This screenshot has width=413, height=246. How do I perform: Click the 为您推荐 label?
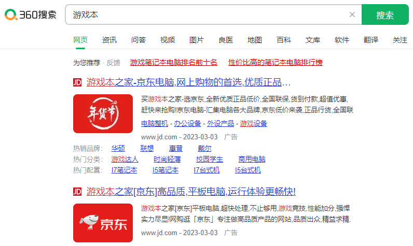coord(87,63)
